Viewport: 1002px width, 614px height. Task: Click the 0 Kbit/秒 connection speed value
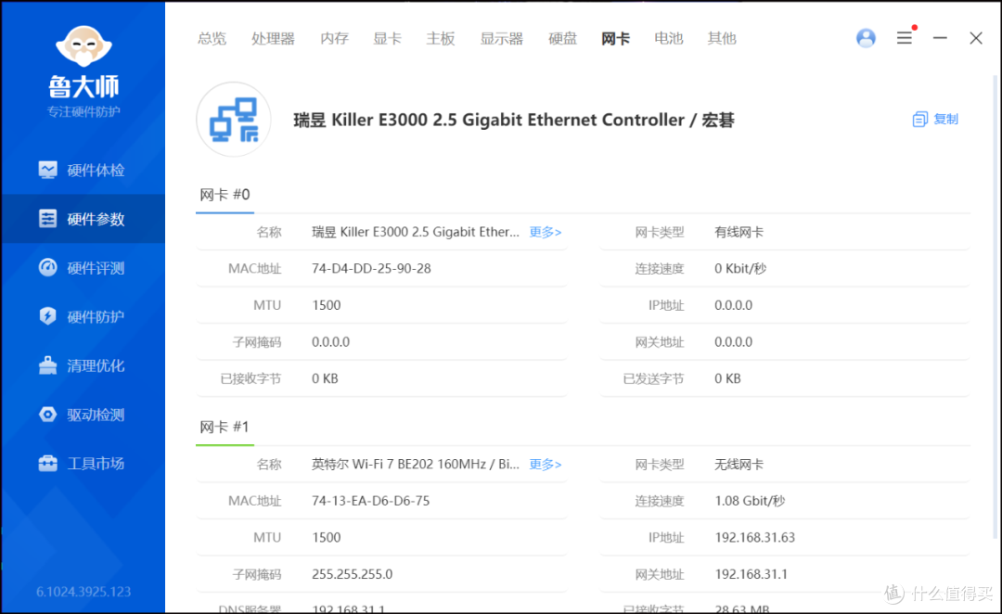click(740, 268)
